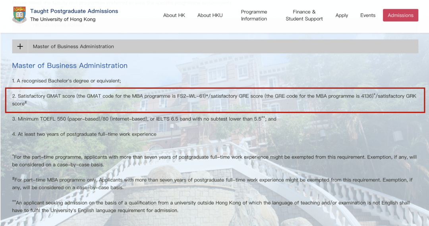
Task: Open the Programme Information menu
Action: (x=254, y=15)
